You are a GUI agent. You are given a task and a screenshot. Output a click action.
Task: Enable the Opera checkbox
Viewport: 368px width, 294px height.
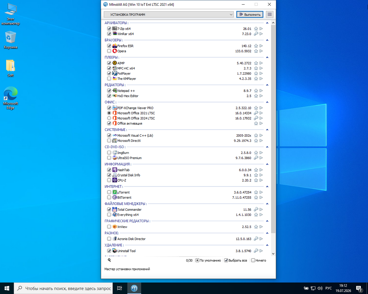109,51
